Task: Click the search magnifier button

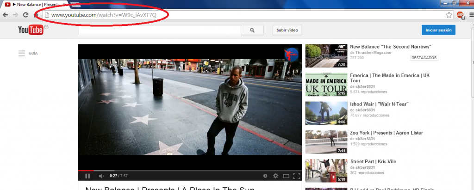Action: coord(252,30)
